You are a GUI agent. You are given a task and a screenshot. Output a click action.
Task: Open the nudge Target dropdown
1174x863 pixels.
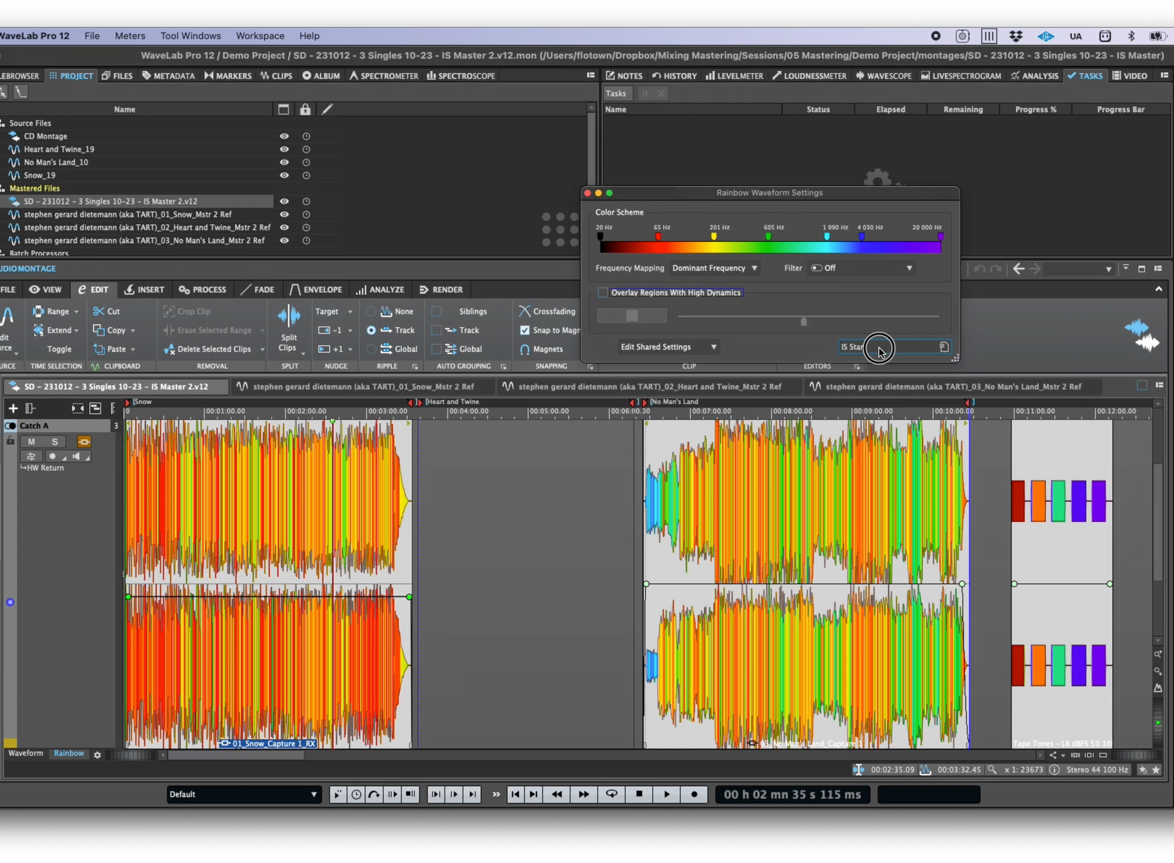333,312
